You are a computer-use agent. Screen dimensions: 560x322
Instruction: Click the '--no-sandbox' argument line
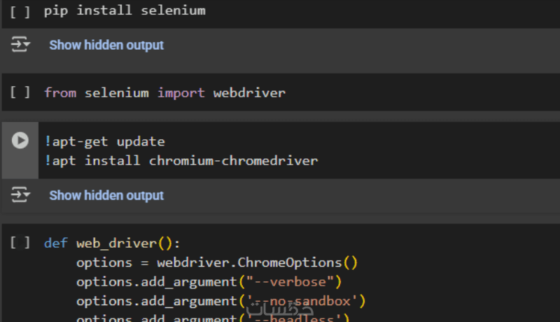click(220, 302)
